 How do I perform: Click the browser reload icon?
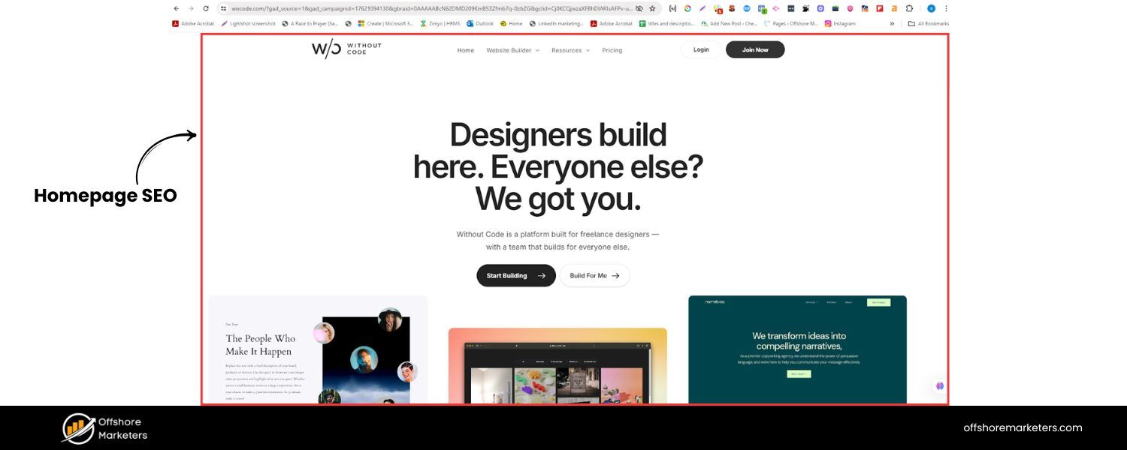pos(205,8)
